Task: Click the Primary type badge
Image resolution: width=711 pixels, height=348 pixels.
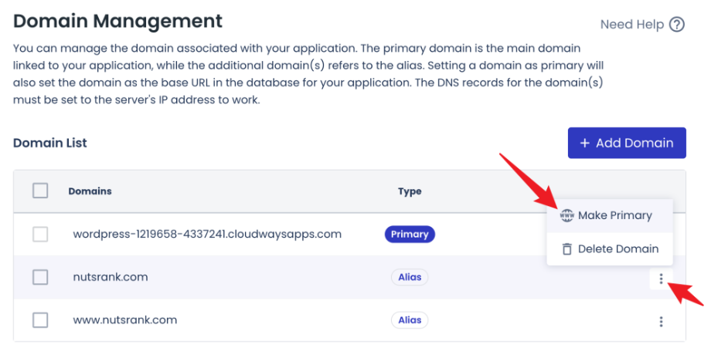Action: click(x=410, y=234)
